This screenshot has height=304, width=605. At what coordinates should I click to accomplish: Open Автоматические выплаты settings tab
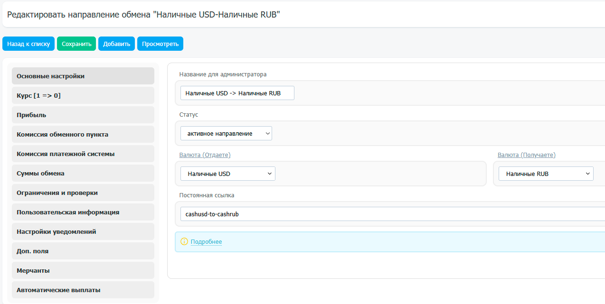coord(83,290)
